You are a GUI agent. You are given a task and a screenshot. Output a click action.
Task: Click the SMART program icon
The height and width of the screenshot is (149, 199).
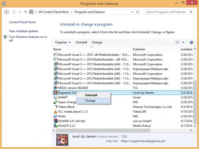(x=55, y=97)
